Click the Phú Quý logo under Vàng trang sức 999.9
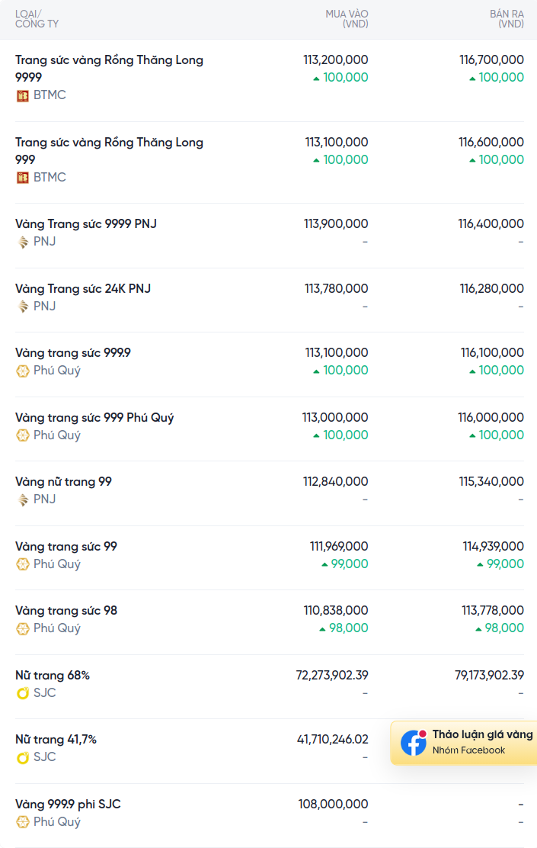 pyautogui.click(x=23, y=371)
